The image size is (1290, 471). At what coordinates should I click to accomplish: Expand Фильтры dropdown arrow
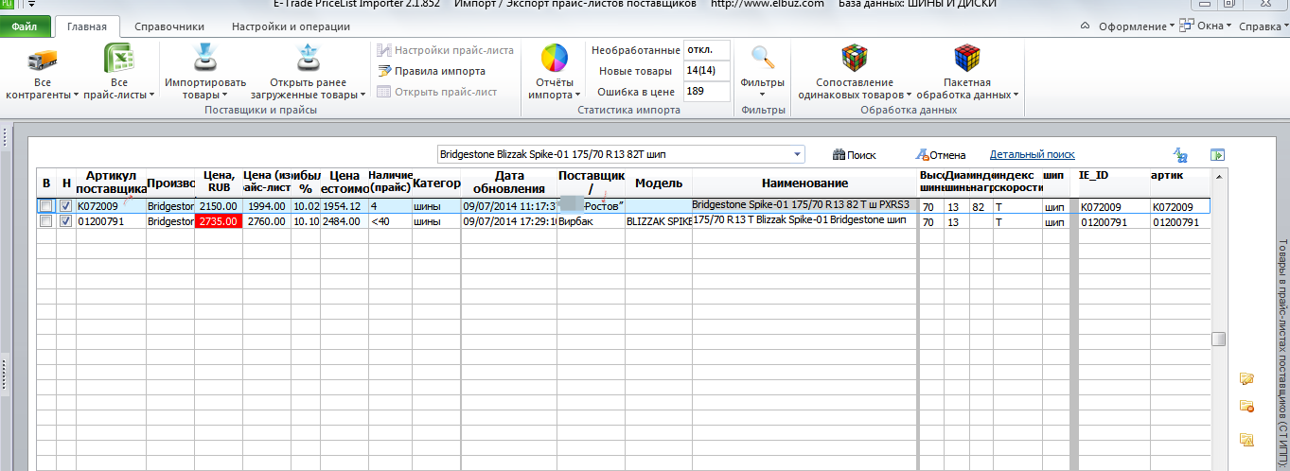click(763, 95)
